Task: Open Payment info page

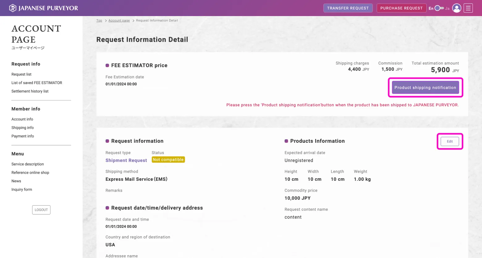Action: pyautogui.click(x=23, y=136)
